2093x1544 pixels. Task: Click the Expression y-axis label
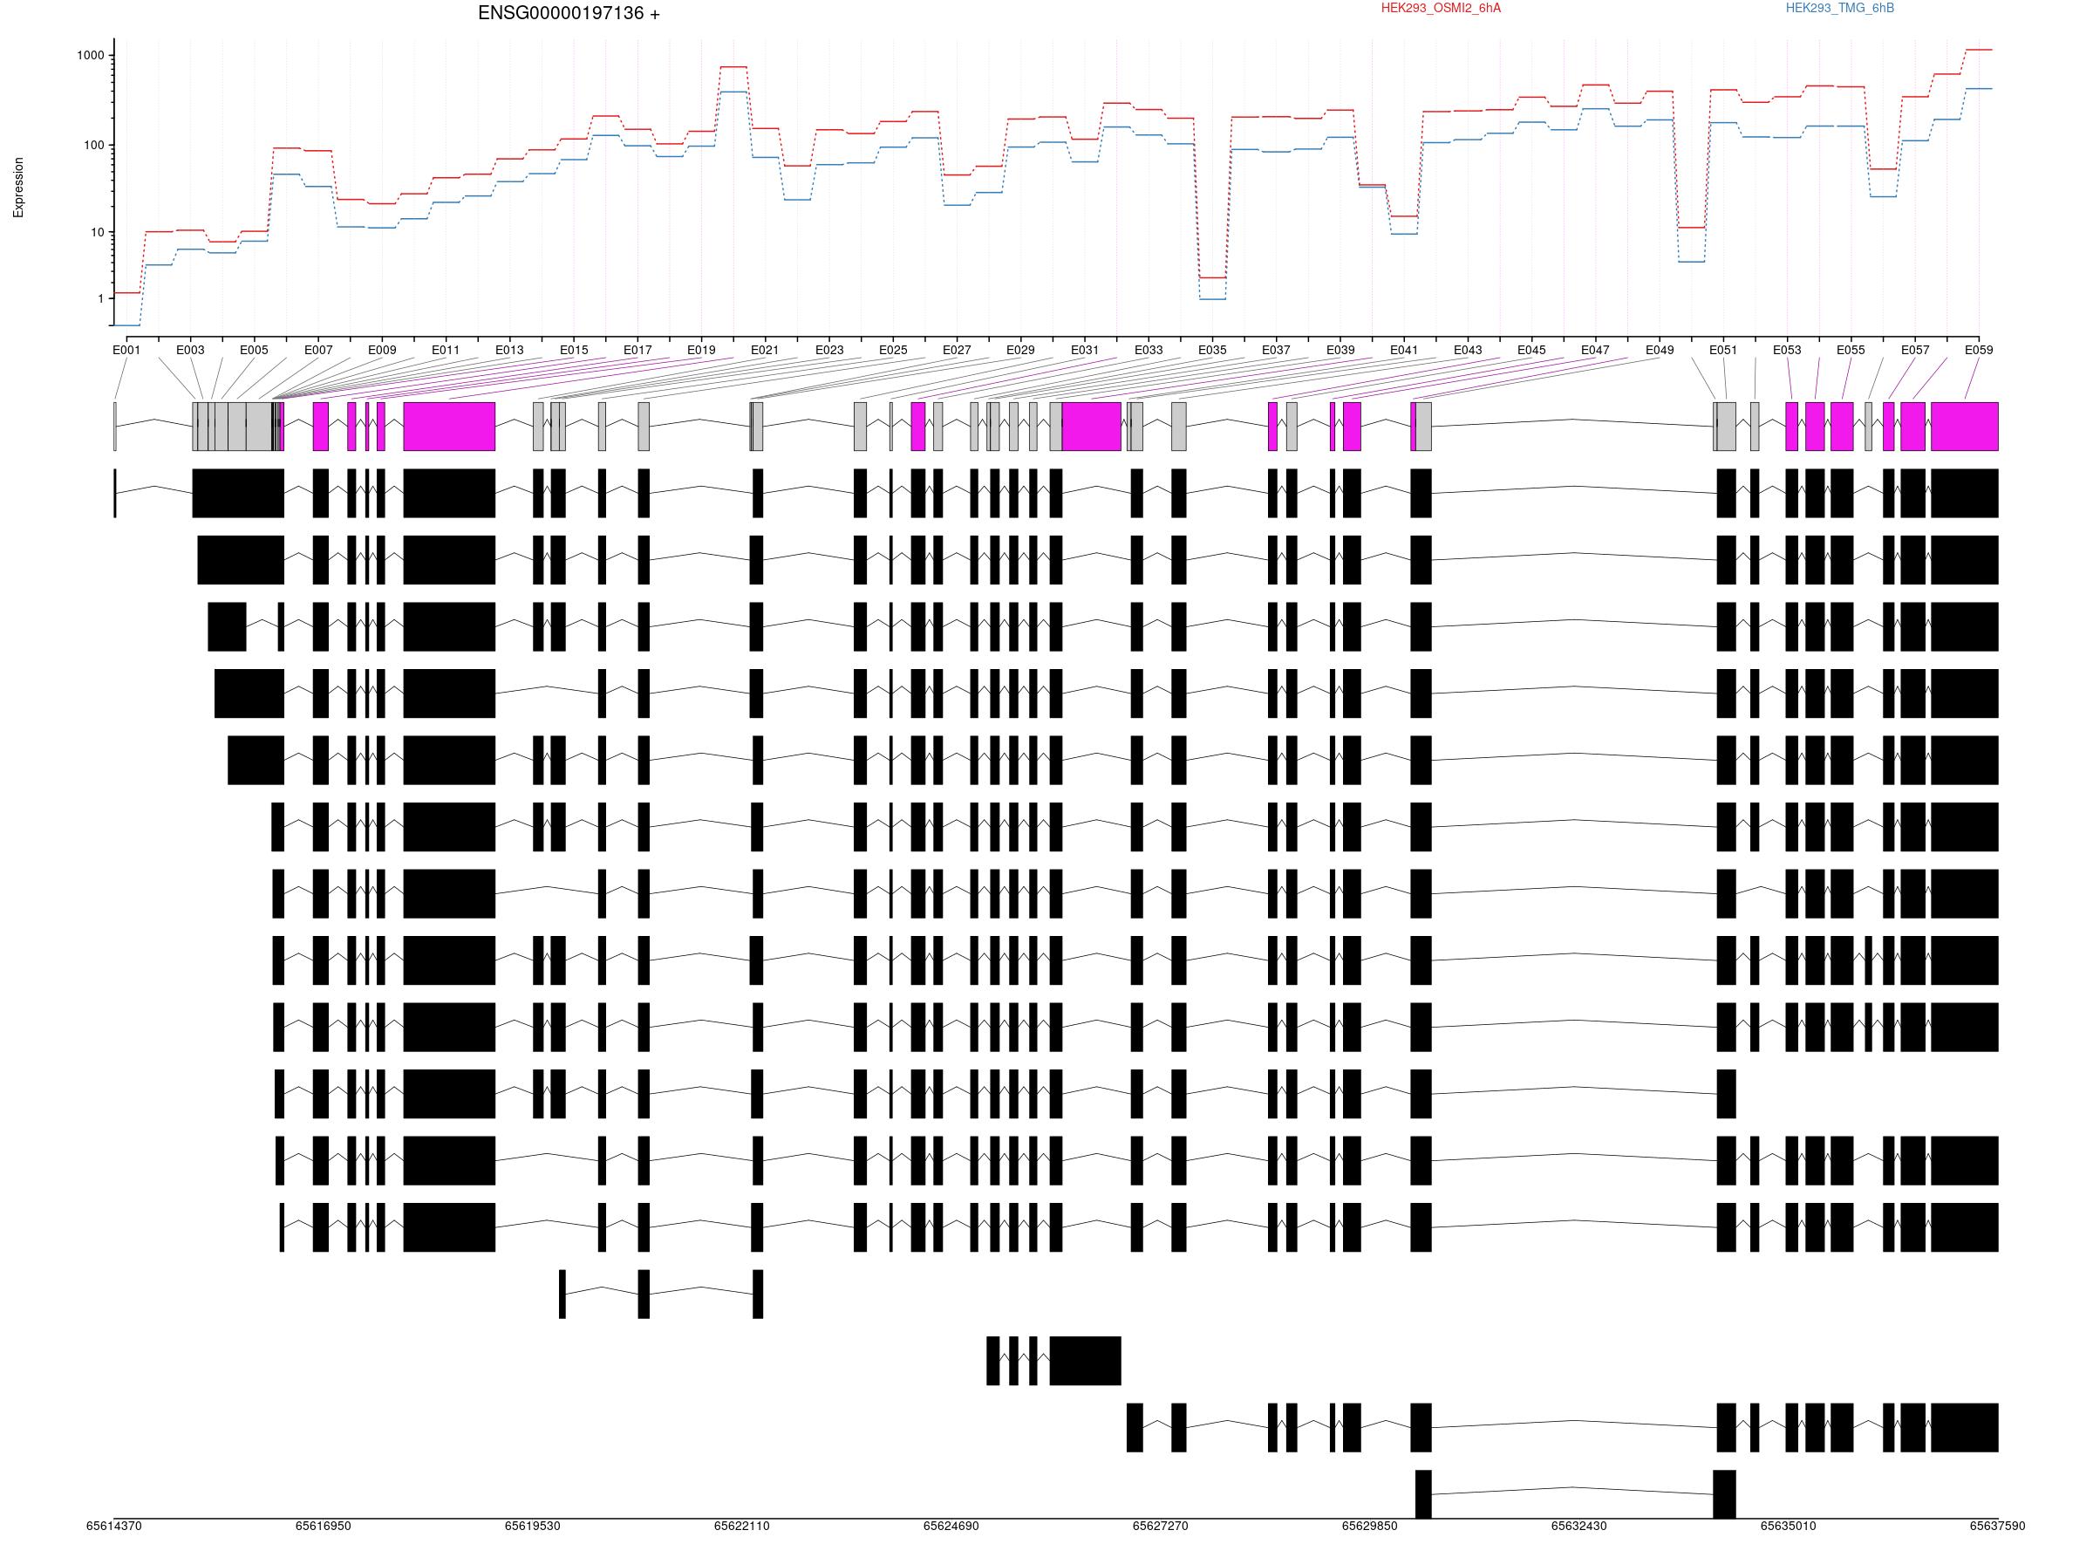point(18,188)
